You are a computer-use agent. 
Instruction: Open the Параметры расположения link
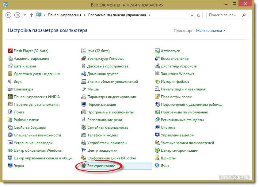tap(36, 105)
